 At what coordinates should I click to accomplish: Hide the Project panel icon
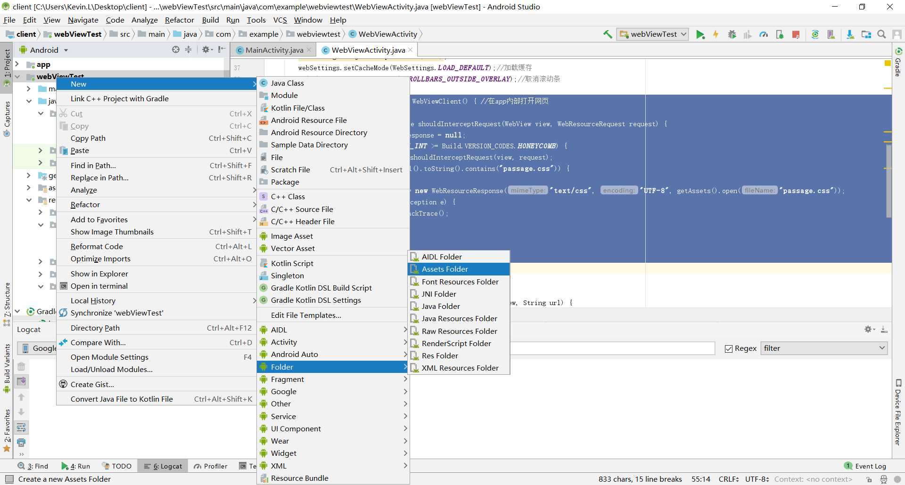(221, 49)
